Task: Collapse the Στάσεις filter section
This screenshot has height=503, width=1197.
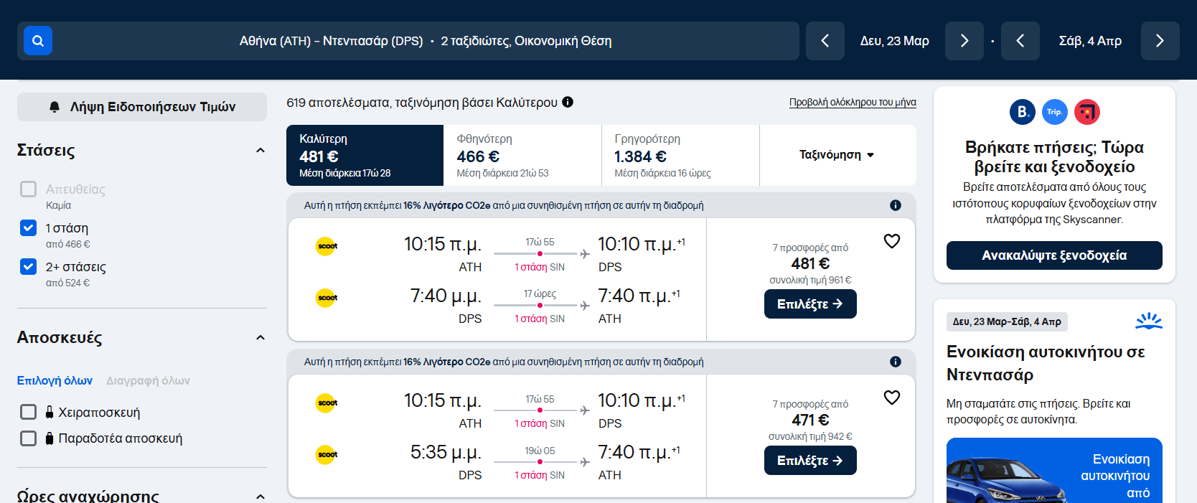Action: pos(260,151)
